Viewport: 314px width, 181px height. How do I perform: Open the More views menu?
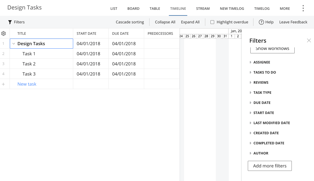click(x=285, y=9)
